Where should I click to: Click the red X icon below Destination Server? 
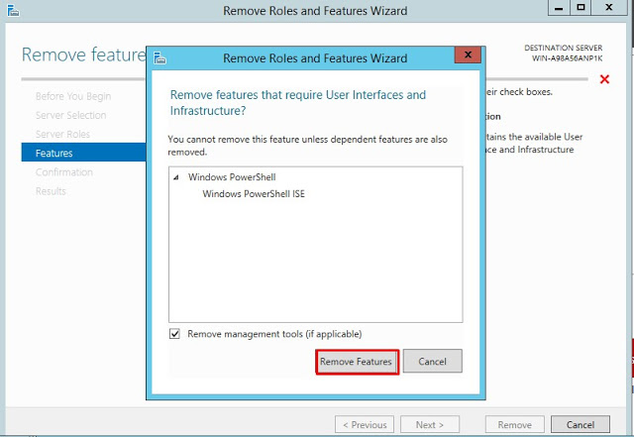pos(604,79)
